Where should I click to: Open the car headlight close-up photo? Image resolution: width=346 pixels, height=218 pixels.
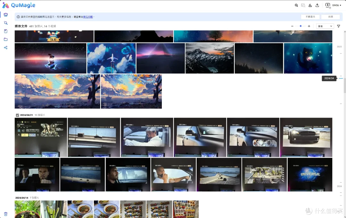[x=253, y=138]
